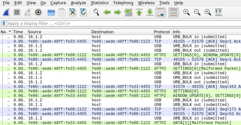Reload this capture file
The width and height of the screenshot is (241, 125).
click(x=83, y=12)
